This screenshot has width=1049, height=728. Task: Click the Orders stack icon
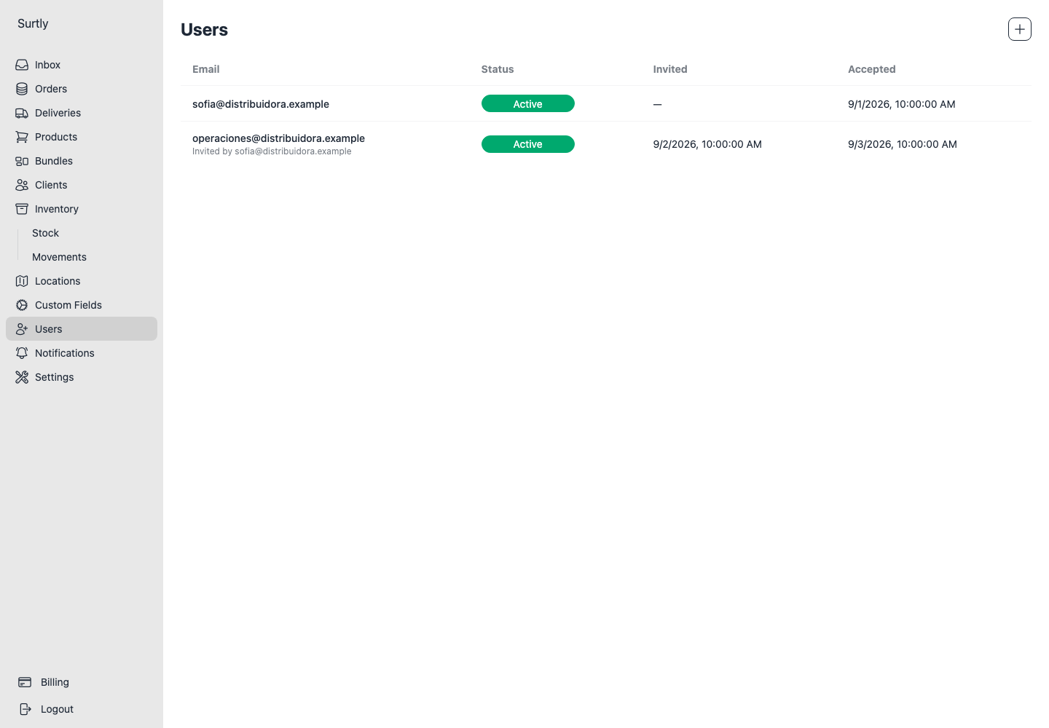(x=22, y=89)
